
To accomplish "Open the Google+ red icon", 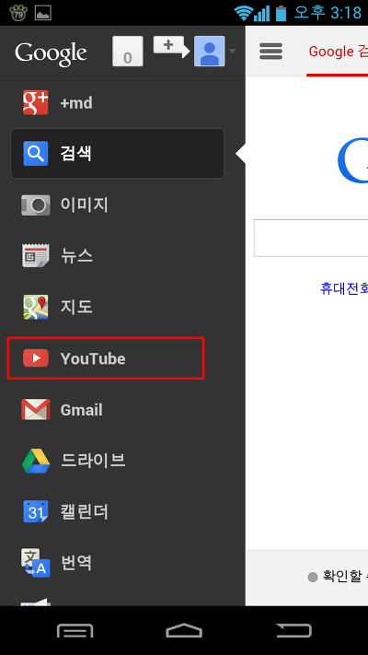I will pos(36,102).
